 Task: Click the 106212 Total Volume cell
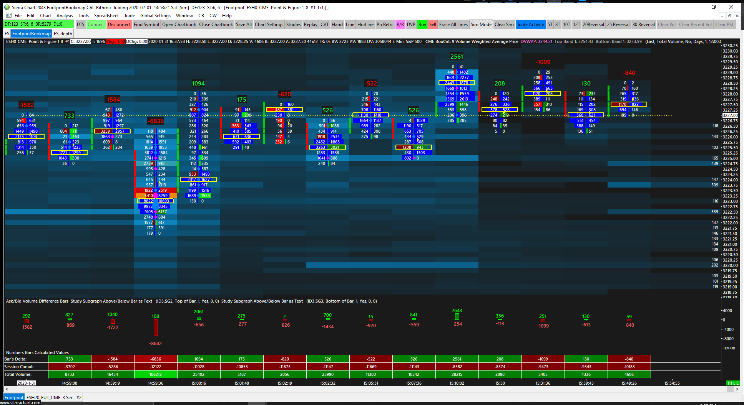click(156, 374)
